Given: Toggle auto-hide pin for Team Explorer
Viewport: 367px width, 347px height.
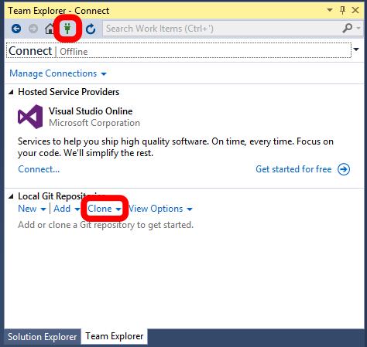Looking at the screenshot, I should click(342, 10).
